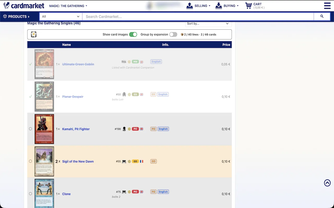
Task: Click the UK flag on Planar Despair row
Action: (142, 94)
